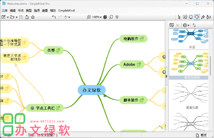Select the 电脑软件 node

tap(134, 39)
